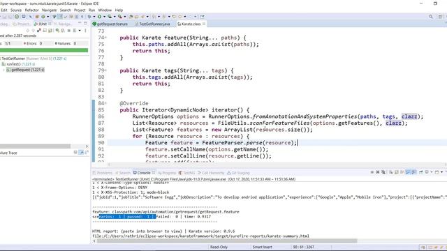Click the New Java Class icon
Viewport: 447px width, 251px height.
click(43, 17)
